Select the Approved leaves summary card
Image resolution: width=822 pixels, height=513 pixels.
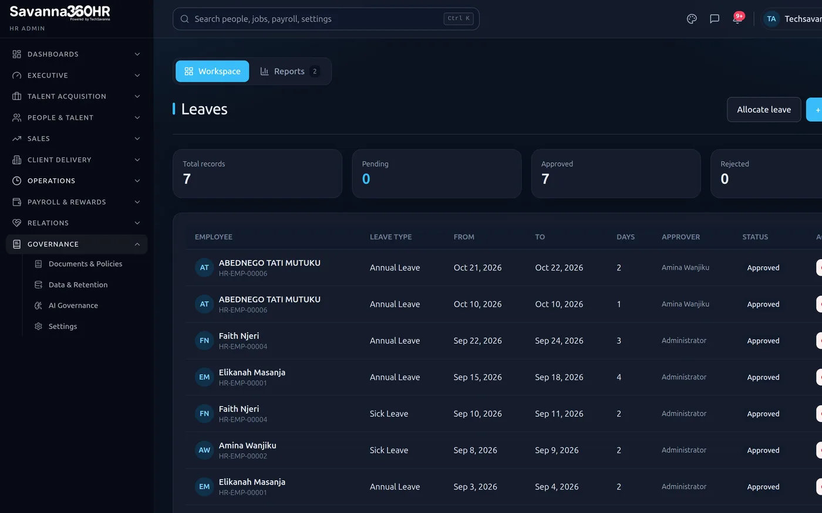click(x=616, y=174)
